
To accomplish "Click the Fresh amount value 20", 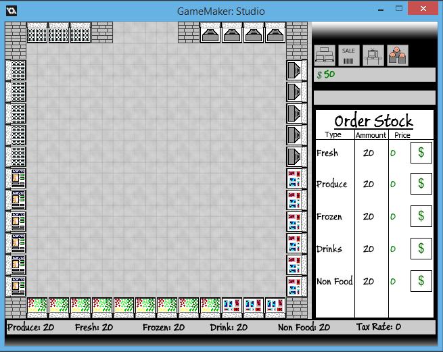I will click(369, 153).
